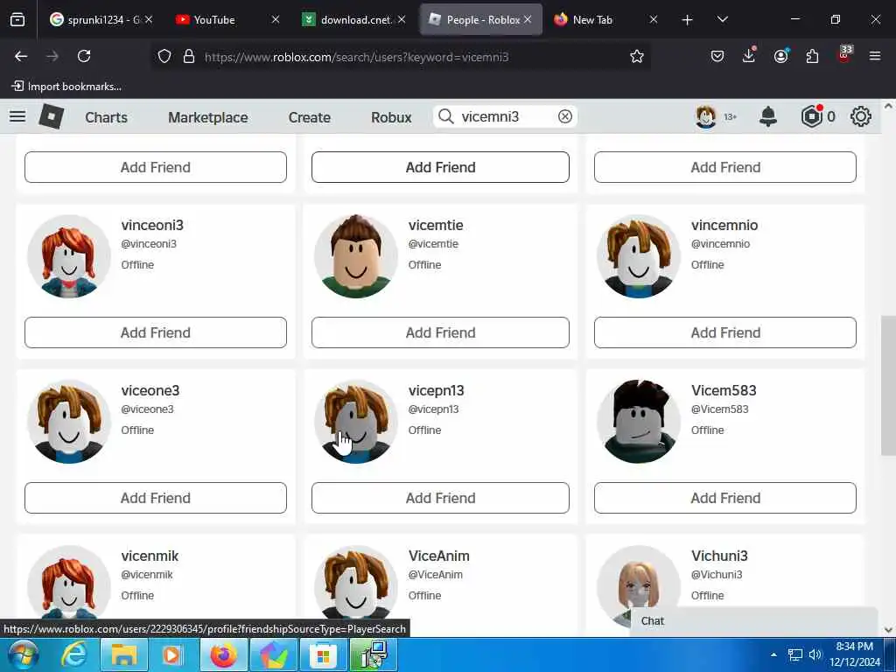Screen dimensions: 896x672
Task: Open the vicepn13 profile name
Action: point(436,391)
